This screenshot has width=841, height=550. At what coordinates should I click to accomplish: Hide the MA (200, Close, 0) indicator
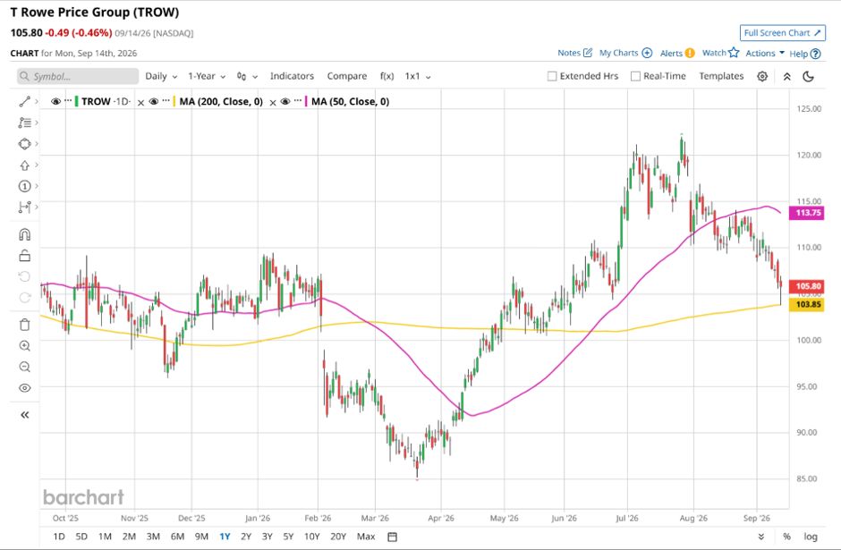153,101
